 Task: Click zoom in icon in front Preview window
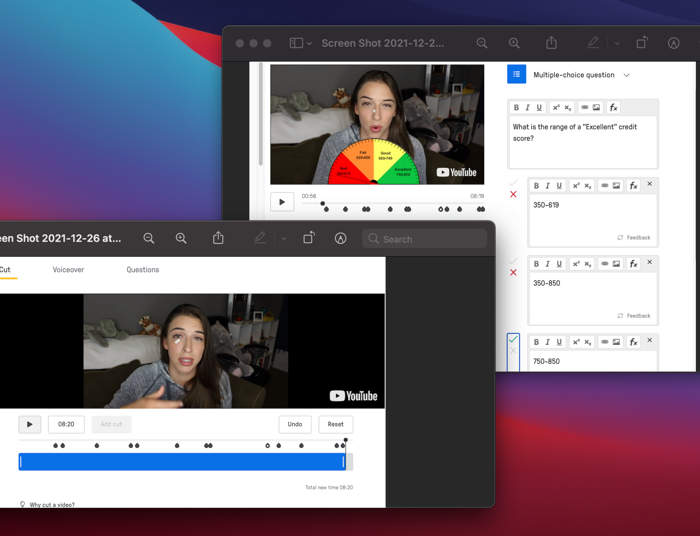[x=181, y=238]
